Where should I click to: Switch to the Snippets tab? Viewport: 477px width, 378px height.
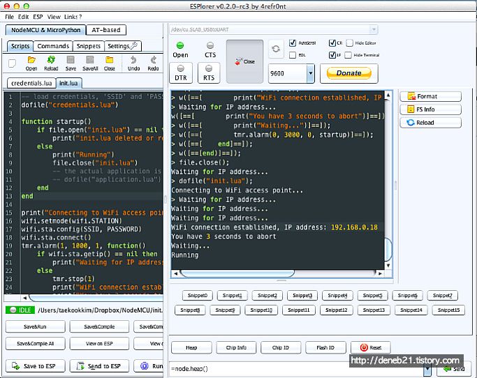click(x=89, y=46)
